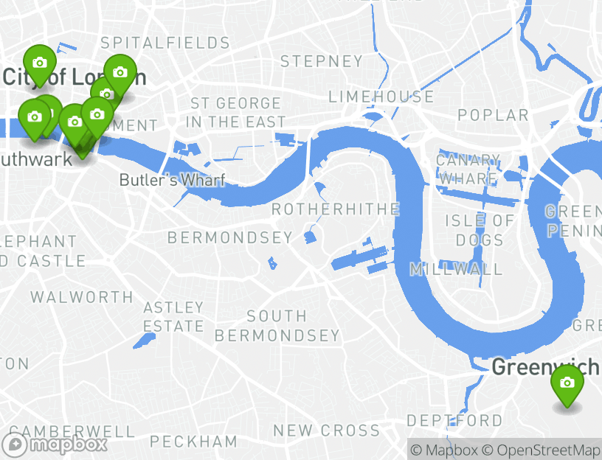Select the Butler's Wharf place label

(173, 180)
